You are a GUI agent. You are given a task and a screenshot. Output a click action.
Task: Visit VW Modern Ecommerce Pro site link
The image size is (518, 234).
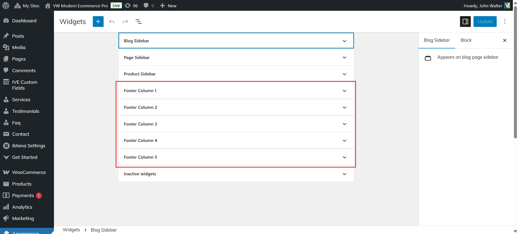(76, 6)
